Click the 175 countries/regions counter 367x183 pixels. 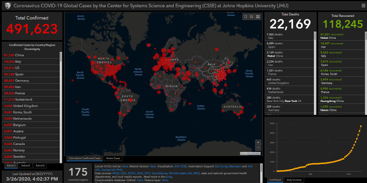(78, 174)
